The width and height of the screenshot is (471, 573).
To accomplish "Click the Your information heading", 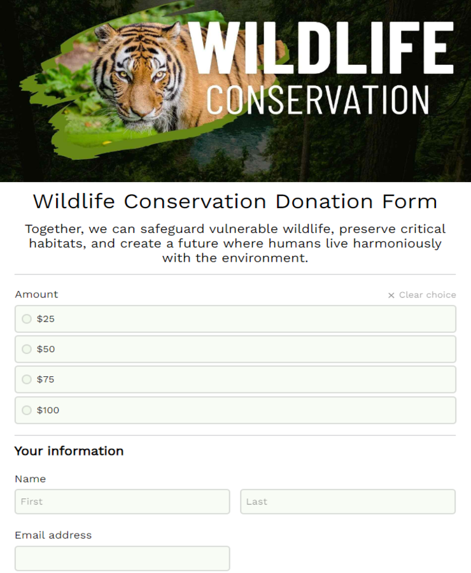I will click(69, 451).
